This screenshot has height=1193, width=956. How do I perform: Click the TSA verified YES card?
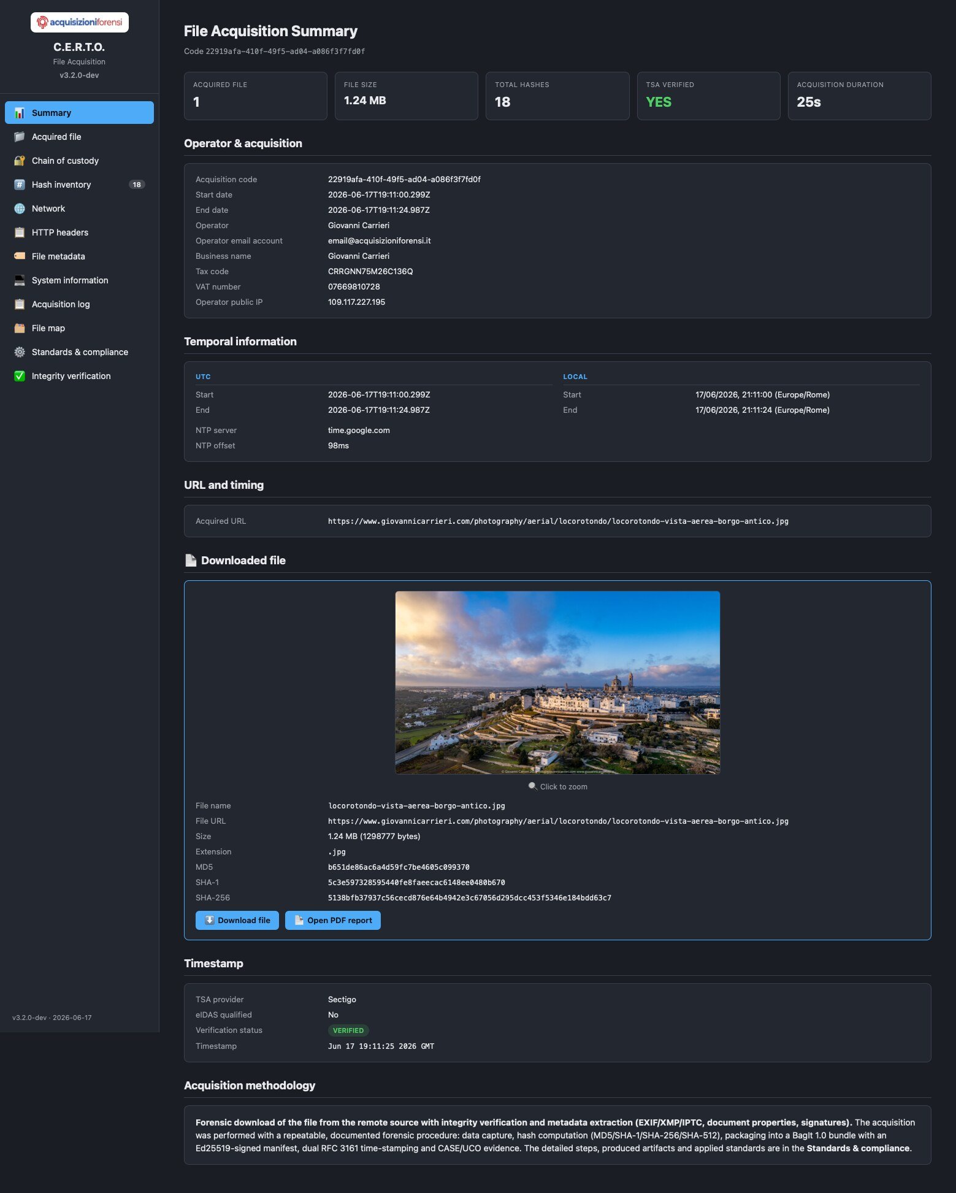(709, 96)
